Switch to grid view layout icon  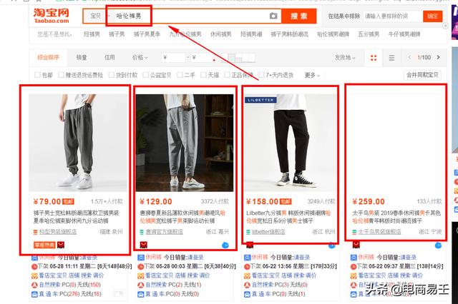tap(374, 58)
